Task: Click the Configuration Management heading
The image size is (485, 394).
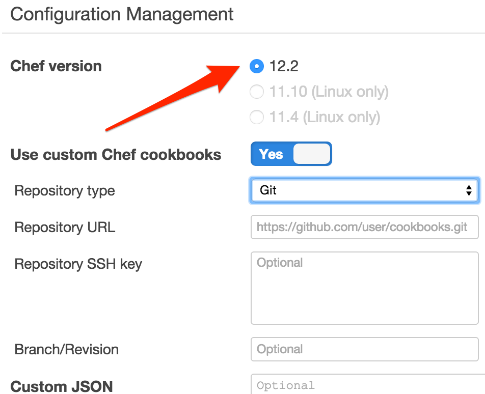Action: (x=122, y=14)
